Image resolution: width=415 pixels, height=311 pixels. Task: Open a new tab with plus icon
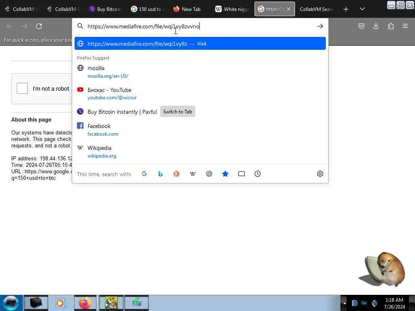pyautogui.click(x=346, y=9)
